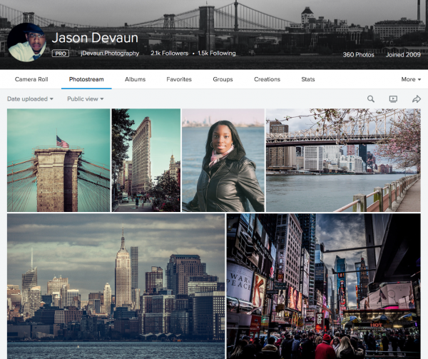This screenshot has width=428, height=359.
Task: Expand the Public view dropdown
Action: click(86, 98)
